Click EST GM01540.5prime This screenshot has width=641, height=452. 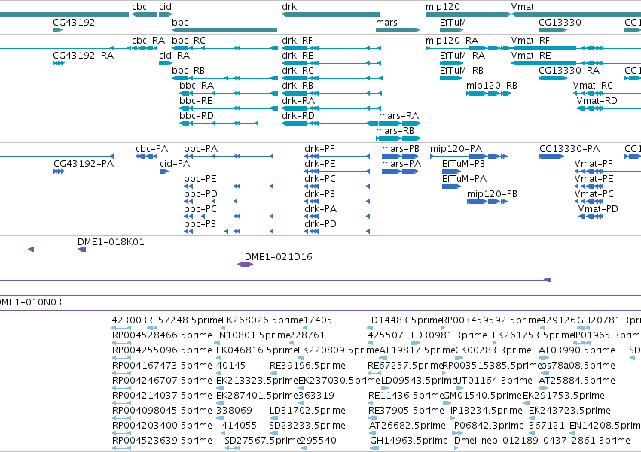[x=446, y=403]
